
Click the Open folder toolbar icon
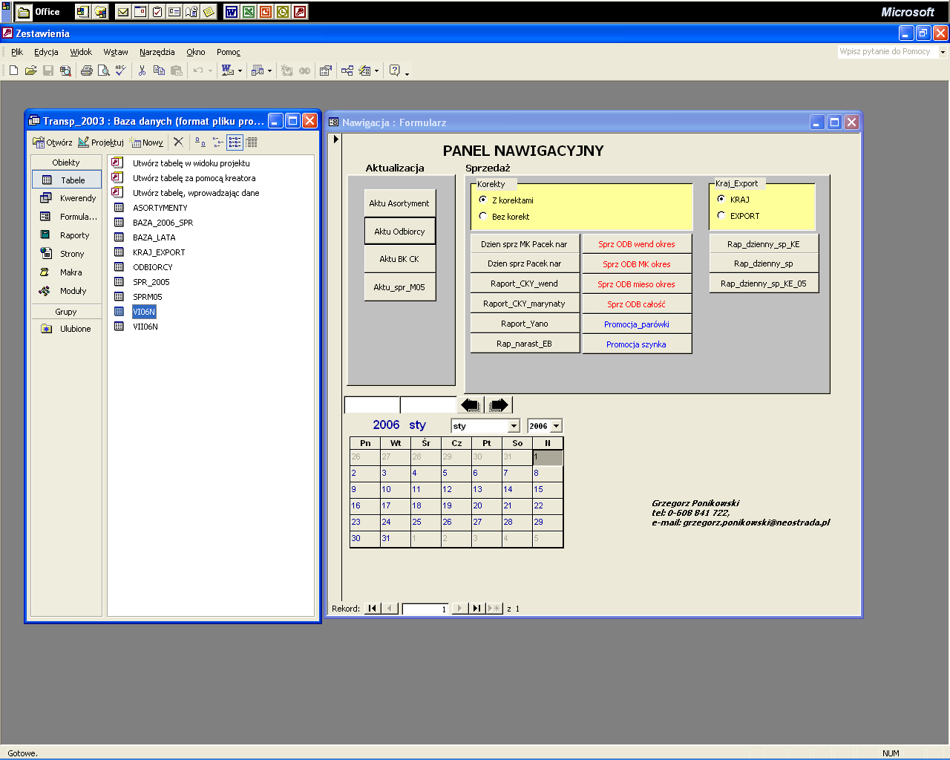[30, 71]
